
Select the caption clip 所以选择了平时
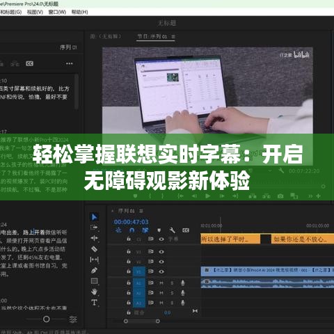(230, 239)
